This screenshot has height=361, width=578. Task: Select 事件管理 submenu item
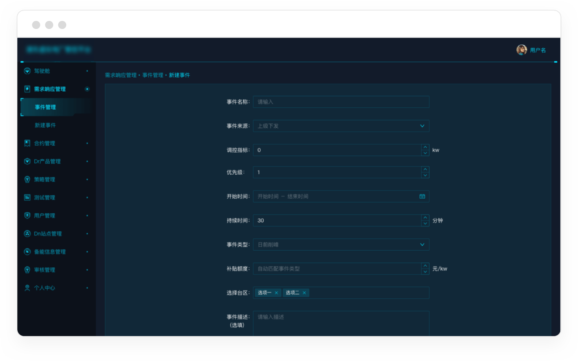coord(56,107)
